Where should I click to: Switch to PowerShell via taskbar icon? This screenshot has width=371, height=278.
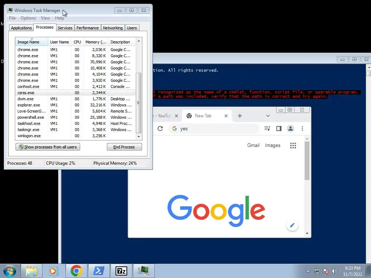[99, 271]
